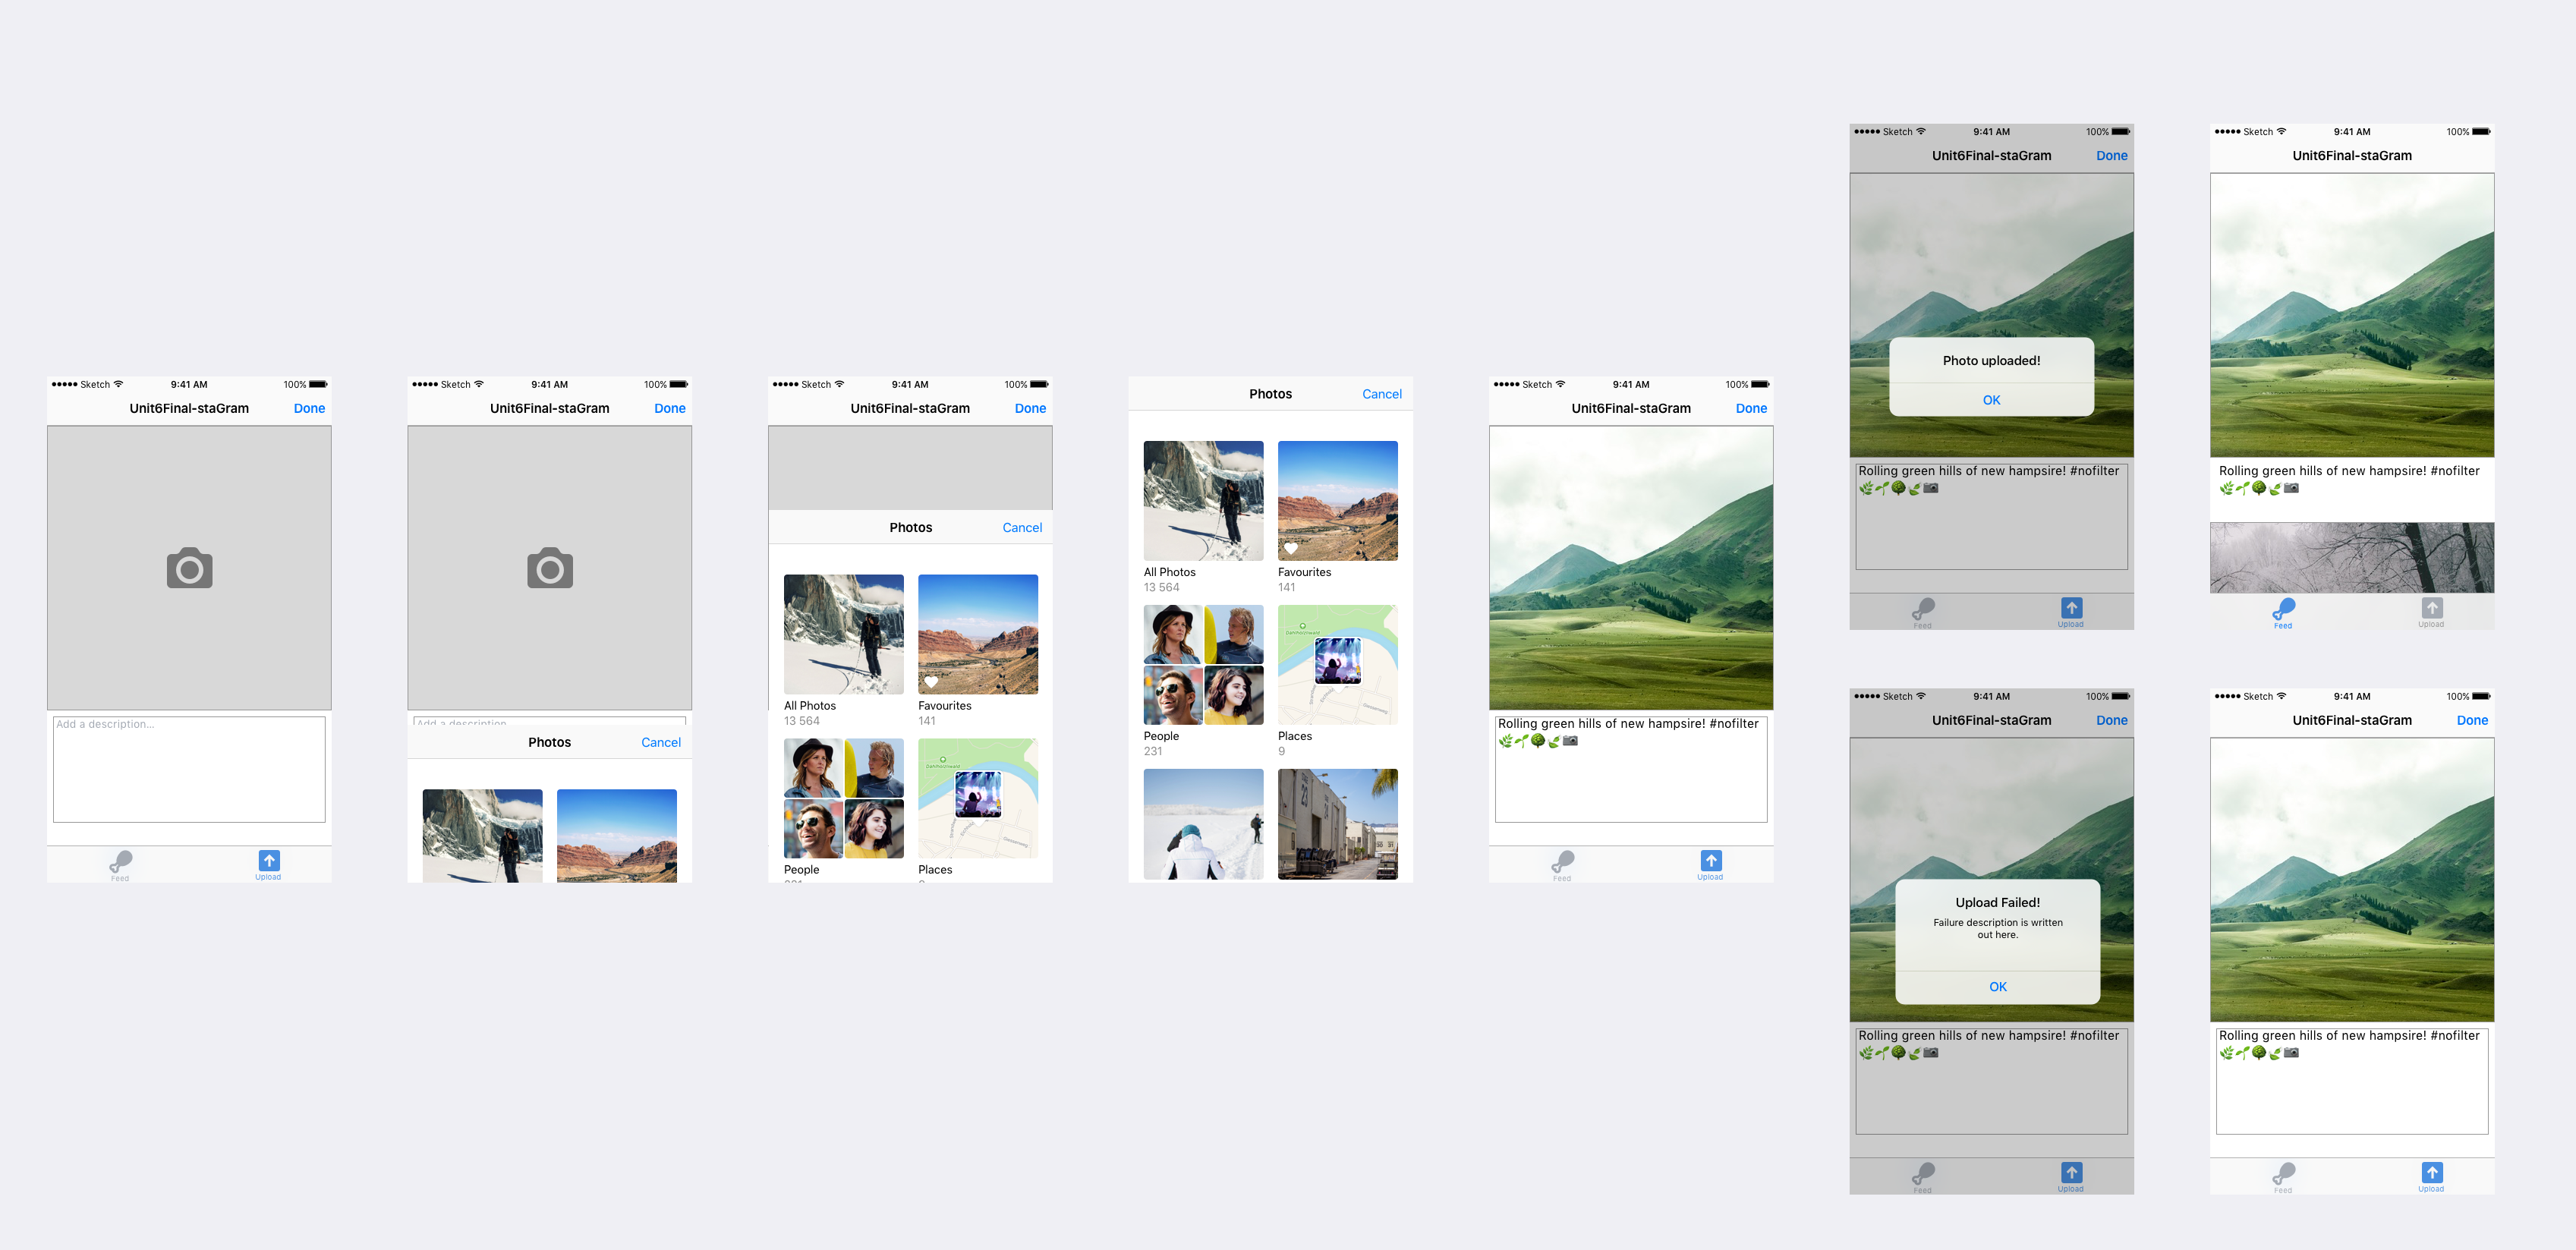
Task: Click Feed icon on the 'Photo uploaded!' screen
Action: point(1923,608)
